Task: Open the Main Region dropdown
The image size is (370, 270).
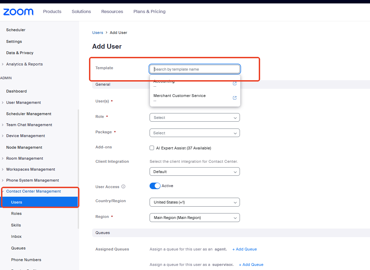Action: pos(195,218)
